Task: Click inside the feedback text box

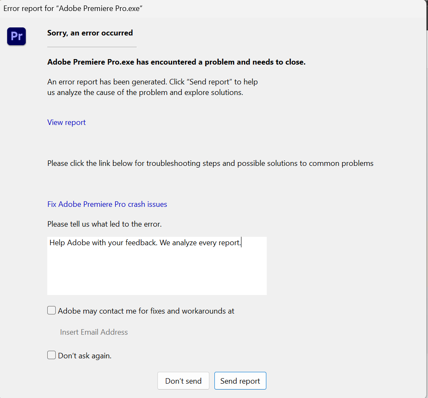Action: pyautogui.click(x=157, y=265)
